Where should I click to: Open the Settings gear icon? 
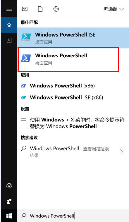click(x=9, y=186)
